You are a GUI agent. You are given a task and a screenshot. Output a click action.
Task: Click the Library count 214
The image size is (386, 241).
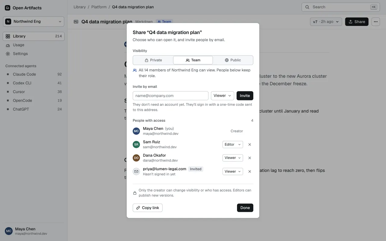coord(59,36)
